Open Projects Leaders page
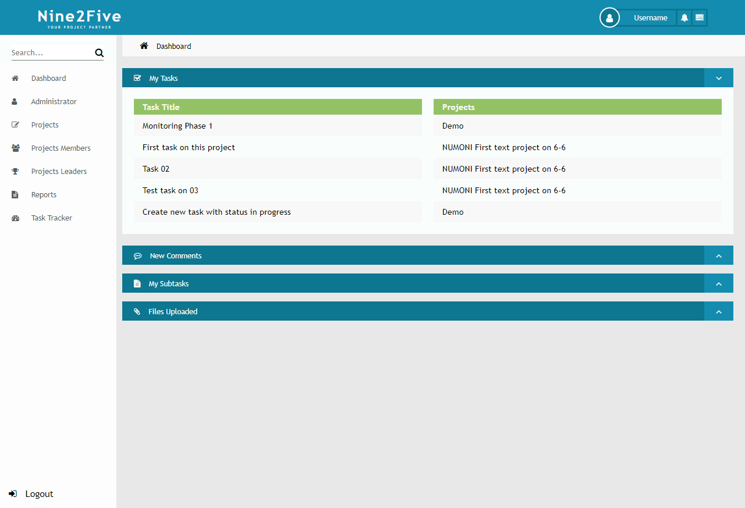 59,171
